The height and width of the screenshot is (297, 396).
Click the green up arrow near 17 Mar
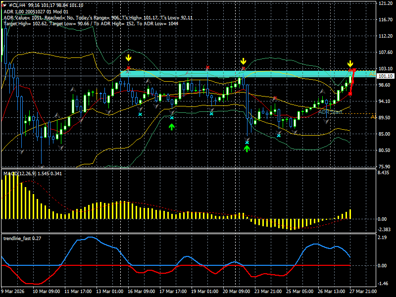pyautogui.click(x=172, y=127)
